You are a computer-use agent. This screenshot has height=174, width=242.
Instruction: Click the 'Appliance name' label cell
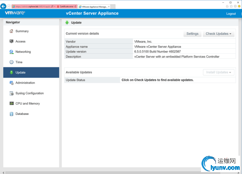98,46
